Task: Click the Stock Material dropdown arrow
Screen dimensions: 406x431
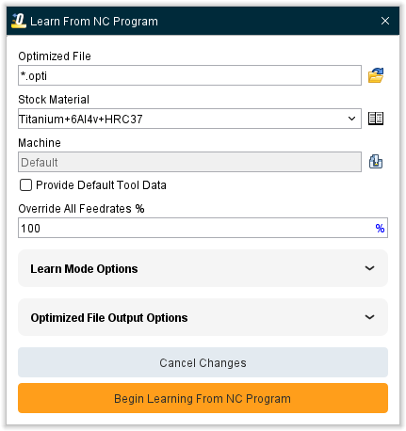Action: point(351,119)
